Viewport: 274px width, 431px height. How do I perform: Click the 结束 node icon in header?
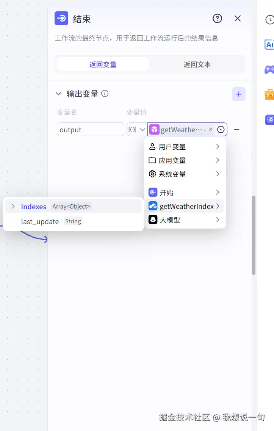61,19
